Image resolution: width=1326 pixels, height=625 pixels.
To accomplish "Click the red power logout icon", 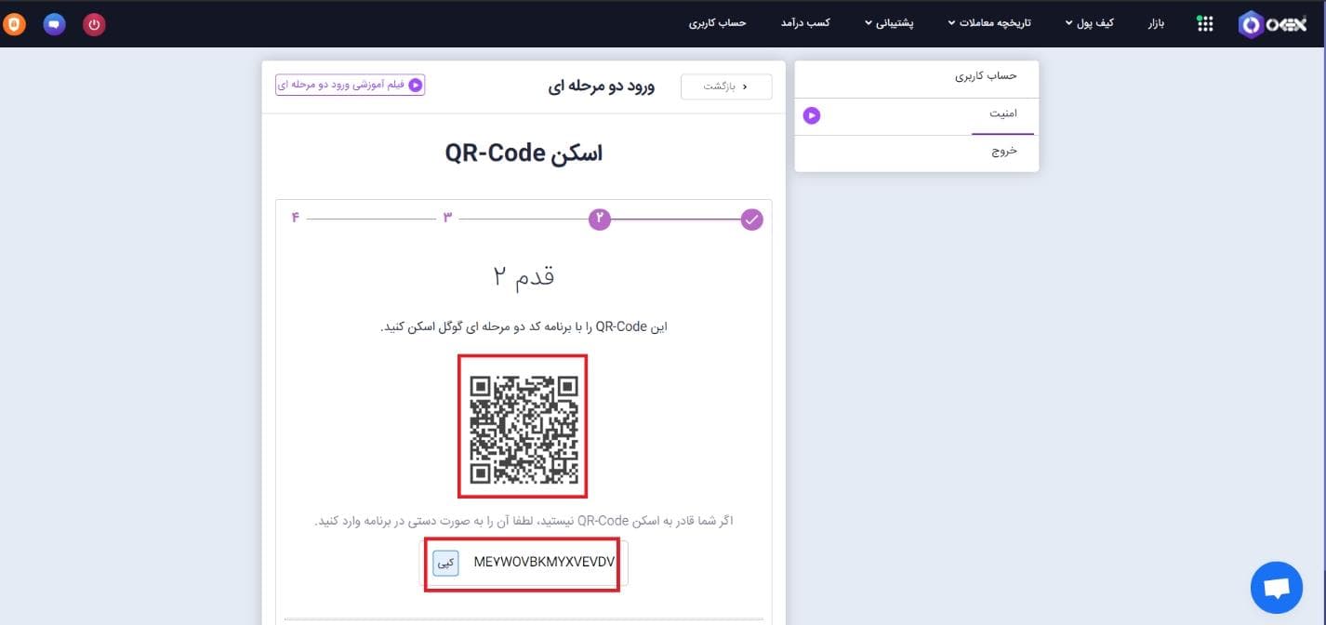I will [x=94, y=24].
